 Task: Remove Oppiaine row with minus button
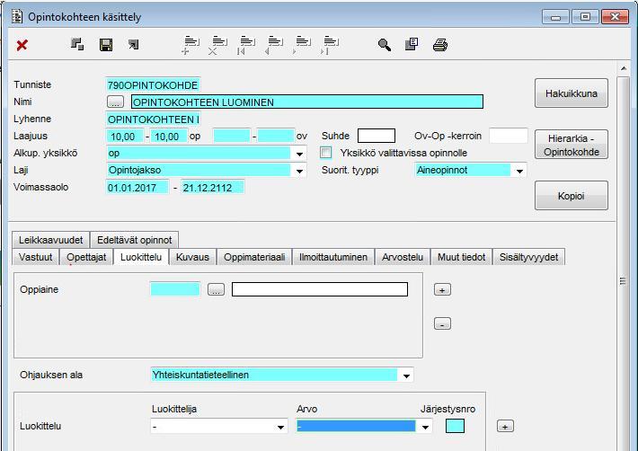point(442,323)
